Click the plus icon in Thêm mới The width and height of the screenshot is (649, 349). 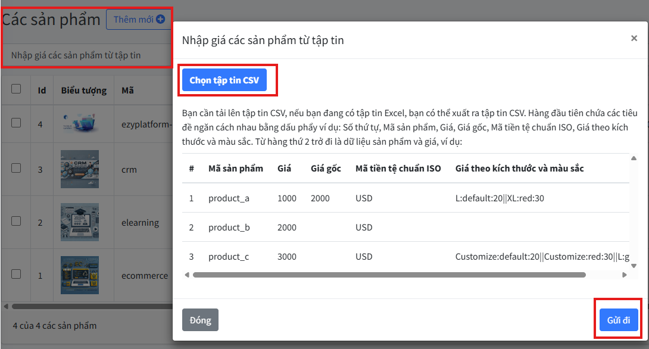[160, 20]
